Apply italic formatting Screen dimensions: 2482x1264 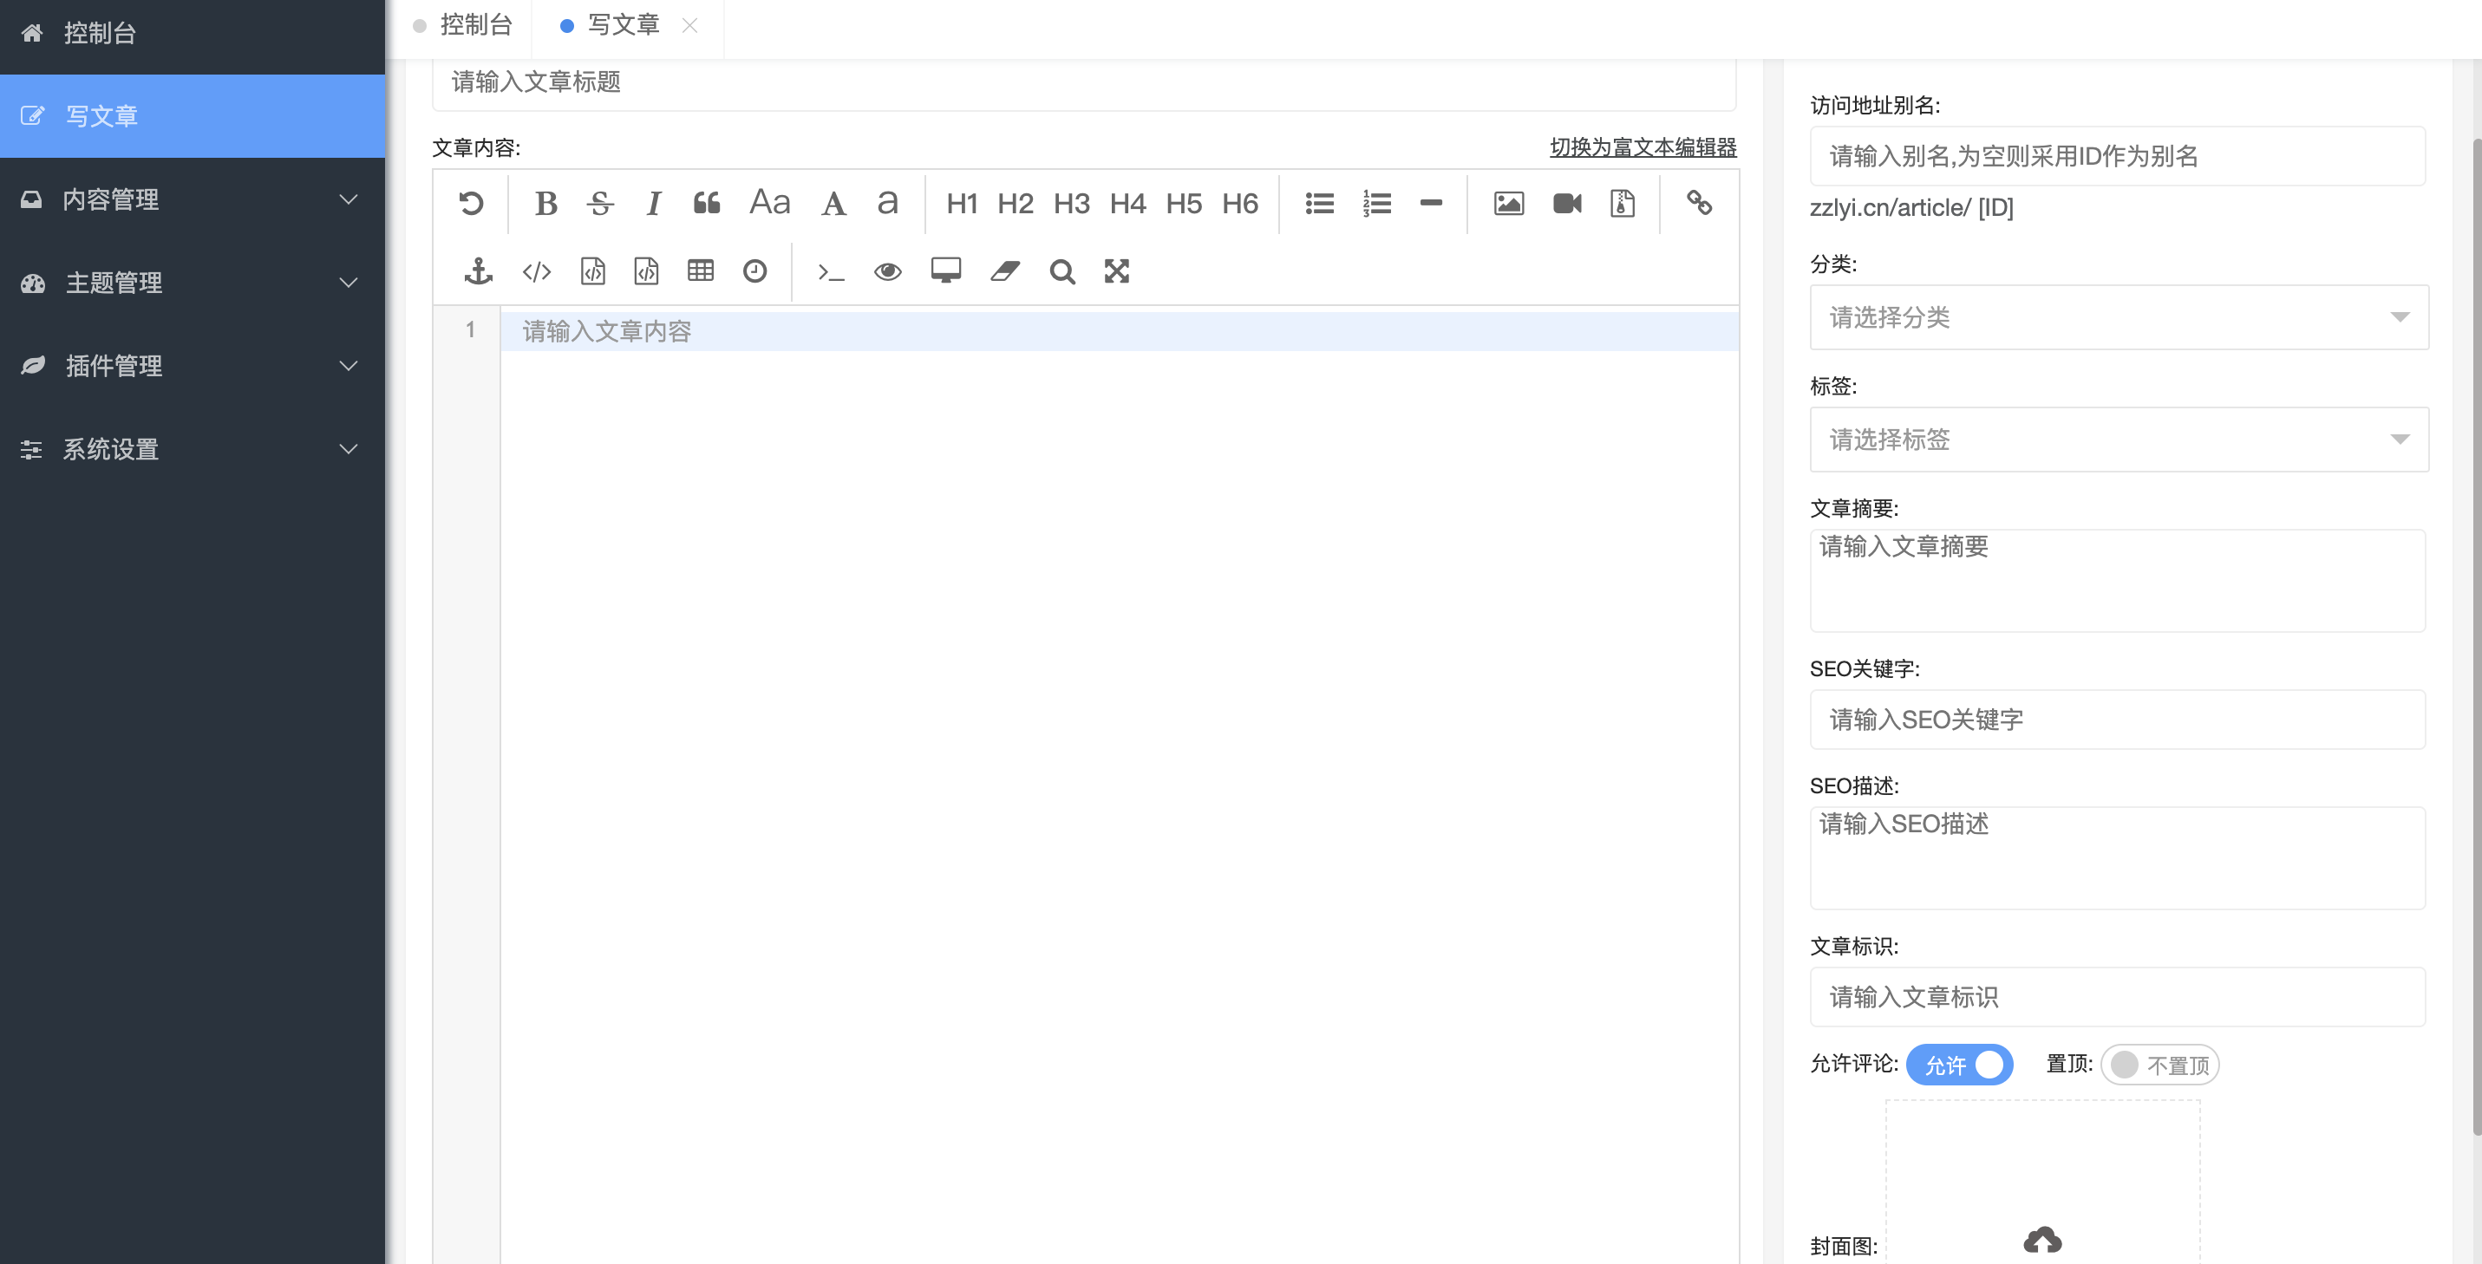click(x=653, y=203)
